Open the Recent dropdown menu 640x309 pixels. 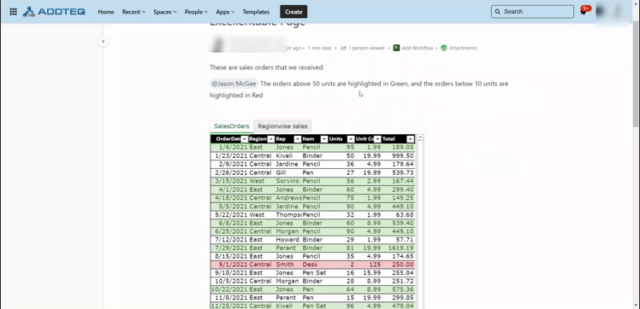pyautogui.click(x=133, y=12)
